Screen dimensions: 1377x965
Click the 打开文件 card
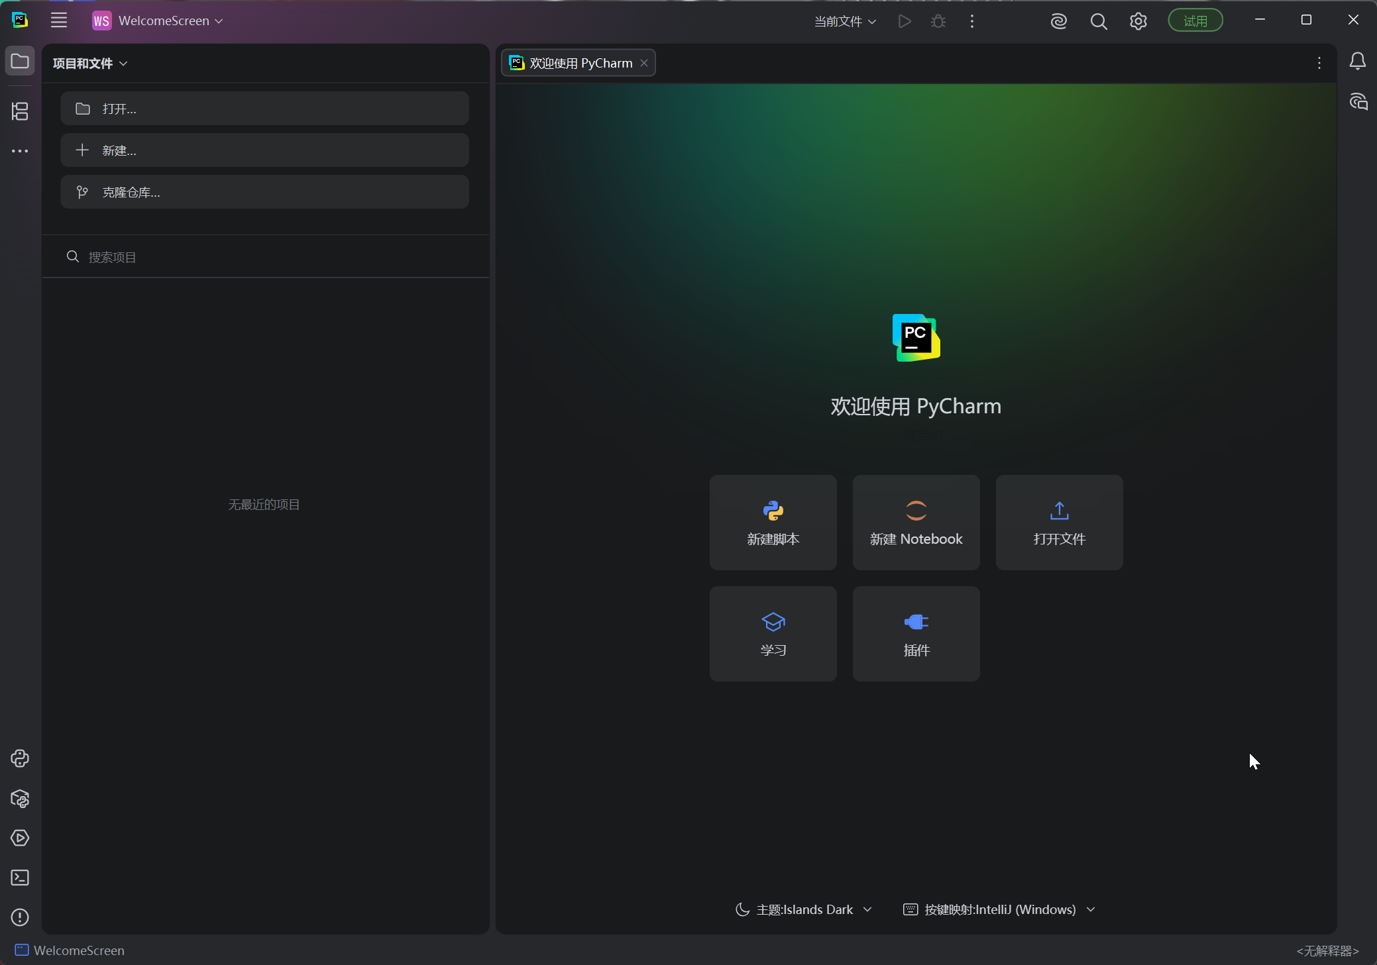coord(1060,523)
